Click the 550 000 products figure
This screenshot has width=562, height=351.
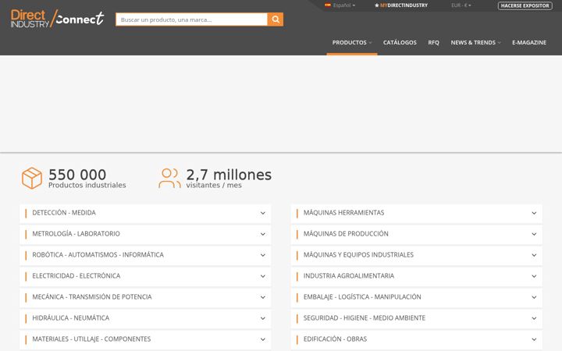[x=77, y=175]
